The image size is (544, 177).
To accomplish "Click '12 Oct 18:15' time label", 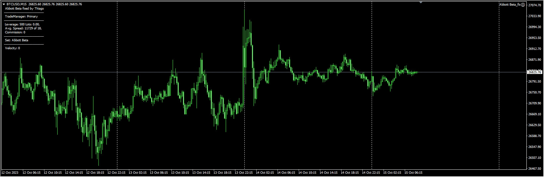I will [x=95, y=172].
